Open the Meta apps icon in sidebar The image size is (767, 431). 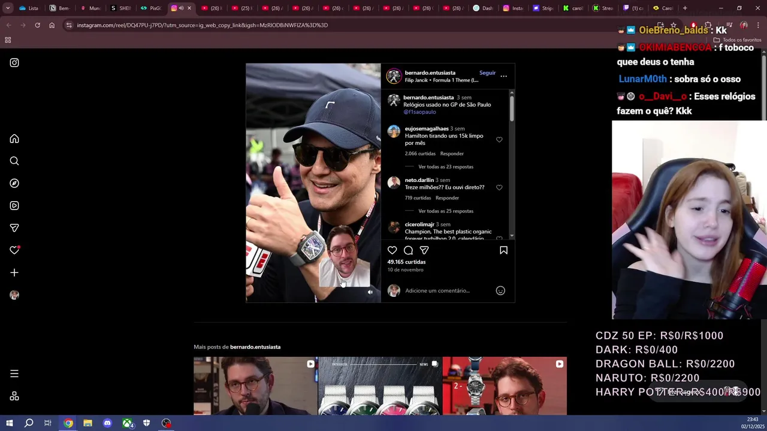(14, 396)
